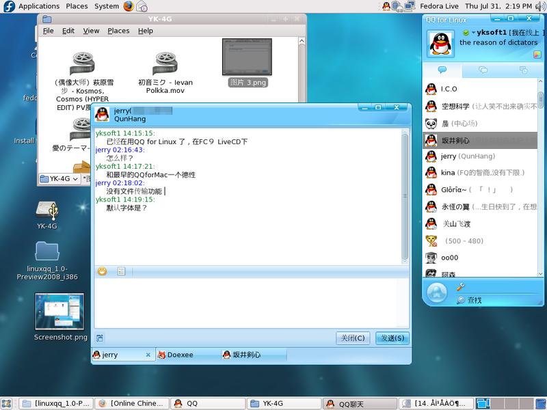Select contact oo00
Screen dimensions: 547x410
click(481, 258)
